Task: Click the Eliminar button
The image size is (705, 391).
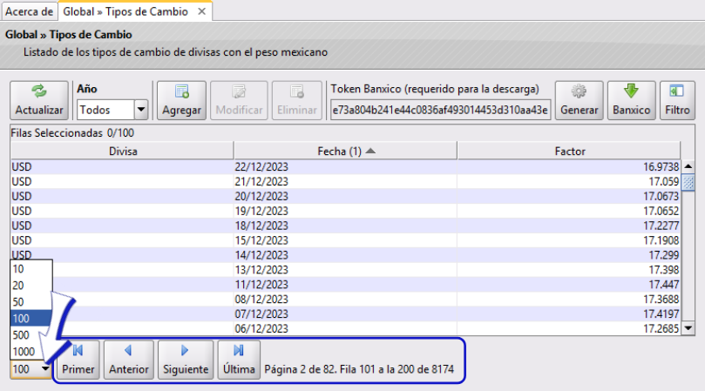Action: pos(297,100)
